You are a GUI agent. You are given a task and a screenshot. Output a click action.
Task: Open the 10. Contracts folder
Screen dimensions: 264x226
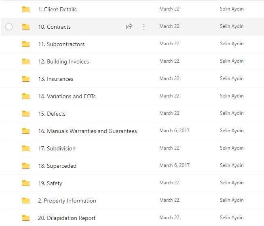54,27
